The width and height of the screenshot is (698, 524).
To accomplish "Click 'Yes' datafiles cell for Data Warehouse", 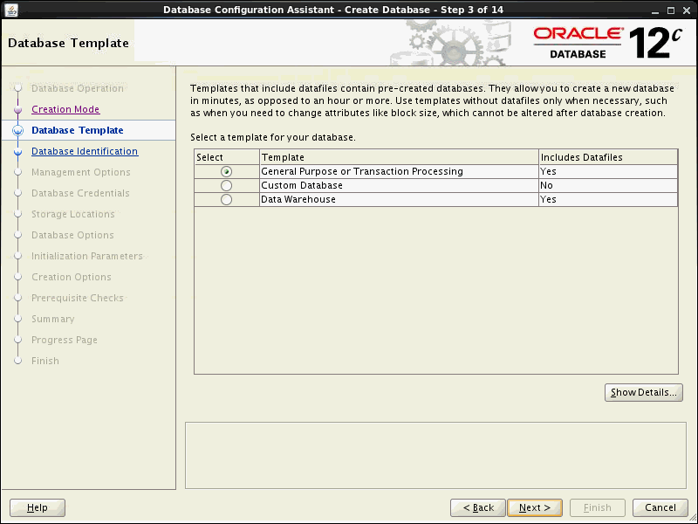I will [x=608, y=199].
